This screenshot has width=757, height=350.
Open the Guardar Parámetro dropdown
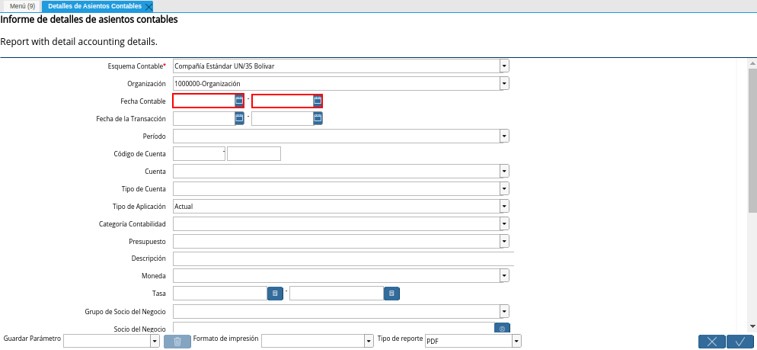(x=155, y=342)
